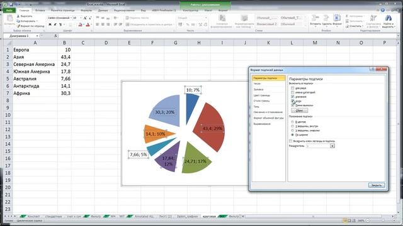Align text right in ribbon
Viewport: 403px width, 226px height.
click(108, 24)
